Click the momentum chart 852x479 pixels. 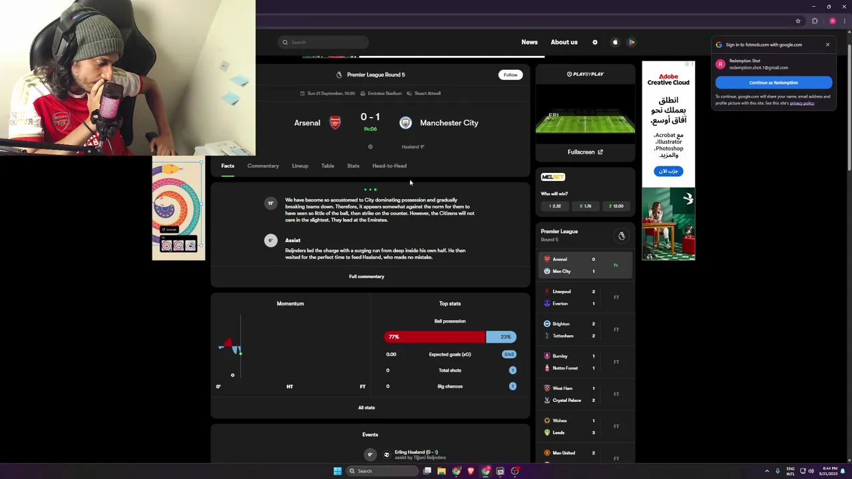point(290,347)
